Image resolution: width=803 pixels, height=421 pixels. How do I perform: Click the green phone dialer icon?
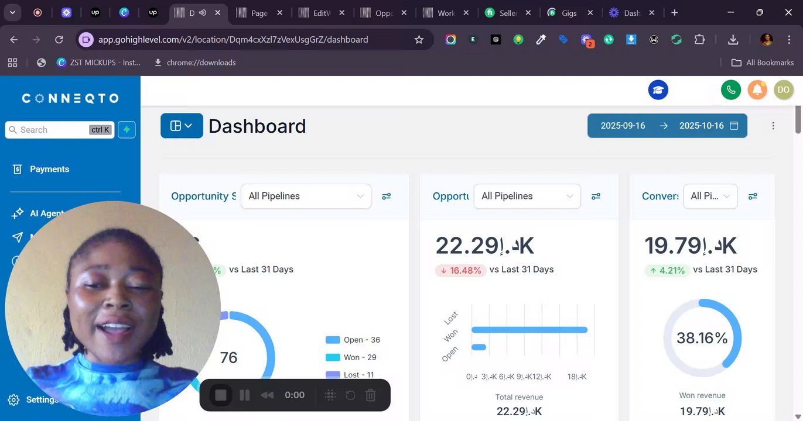pyautogui.click(x=730, y=89)
